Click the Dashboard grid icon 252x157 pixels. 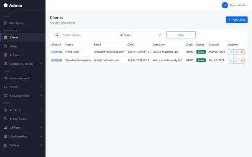coord(6,23)
